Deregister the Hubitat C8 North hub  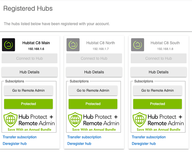79,144
